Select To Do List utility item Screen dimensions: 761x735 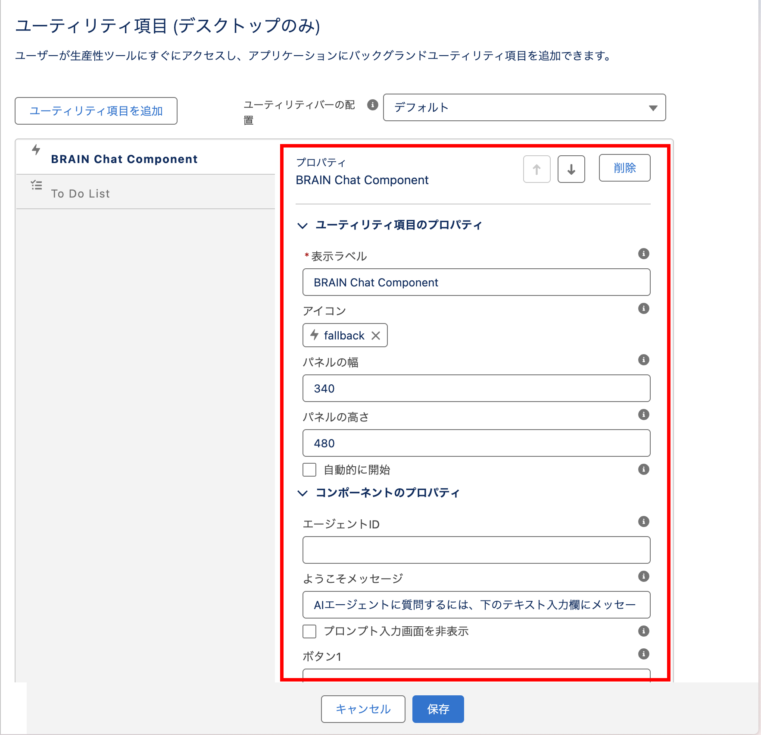(80, 194)
